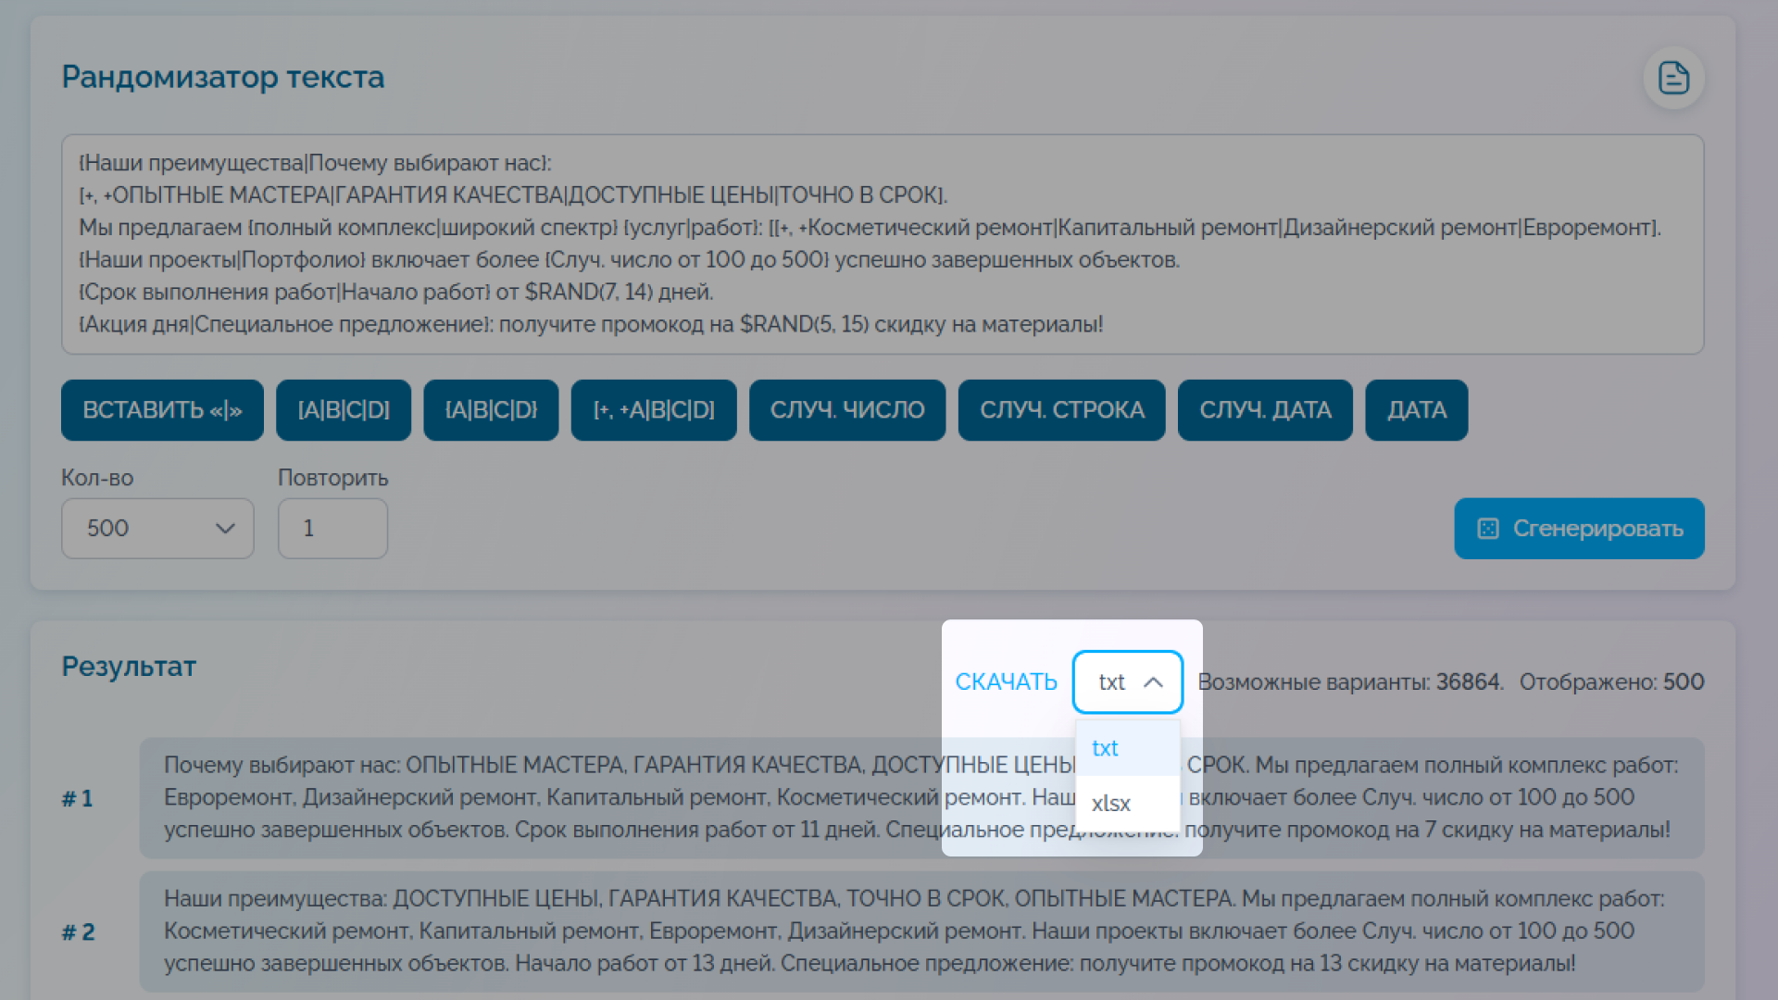The width and height of the screenshot is (1778, 1000).
Task: Select the xlsx option in the format list
Action: [1128, 804]
